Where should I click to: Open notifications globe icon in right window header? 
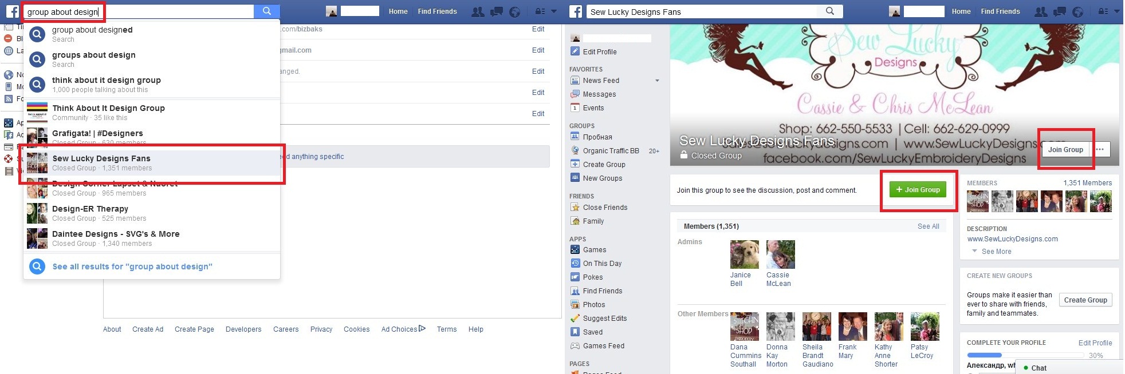pos(1078,11)
